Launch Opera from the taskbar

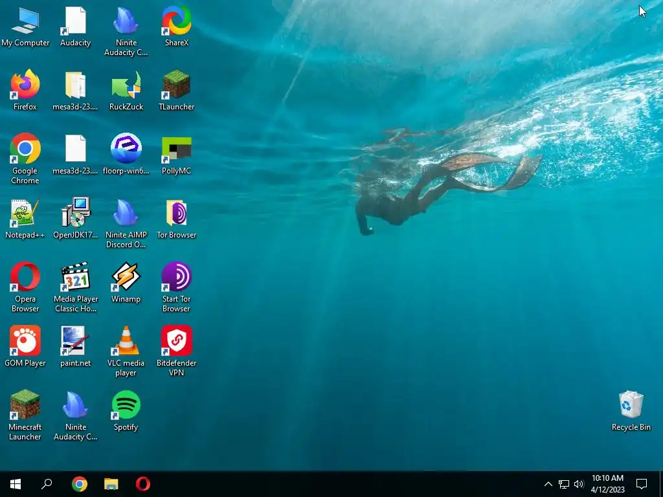pyautogui.click(x=143, y=484)
